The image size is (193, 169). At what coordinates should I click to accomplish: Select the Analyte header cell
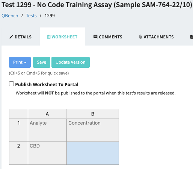[x=47, y=130]
